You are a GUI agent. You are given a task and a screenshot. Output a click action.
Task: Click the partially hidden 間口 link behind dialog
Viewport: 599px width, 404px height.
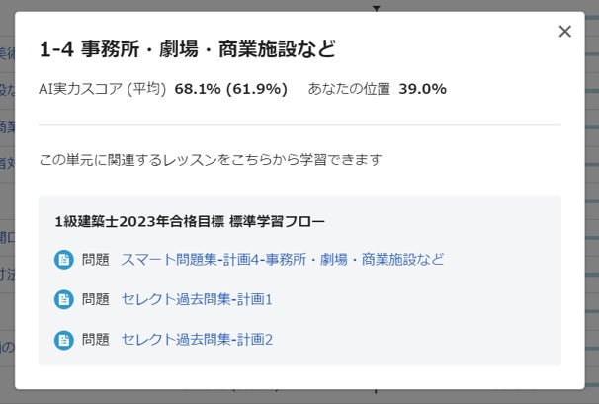pos(7,236)
